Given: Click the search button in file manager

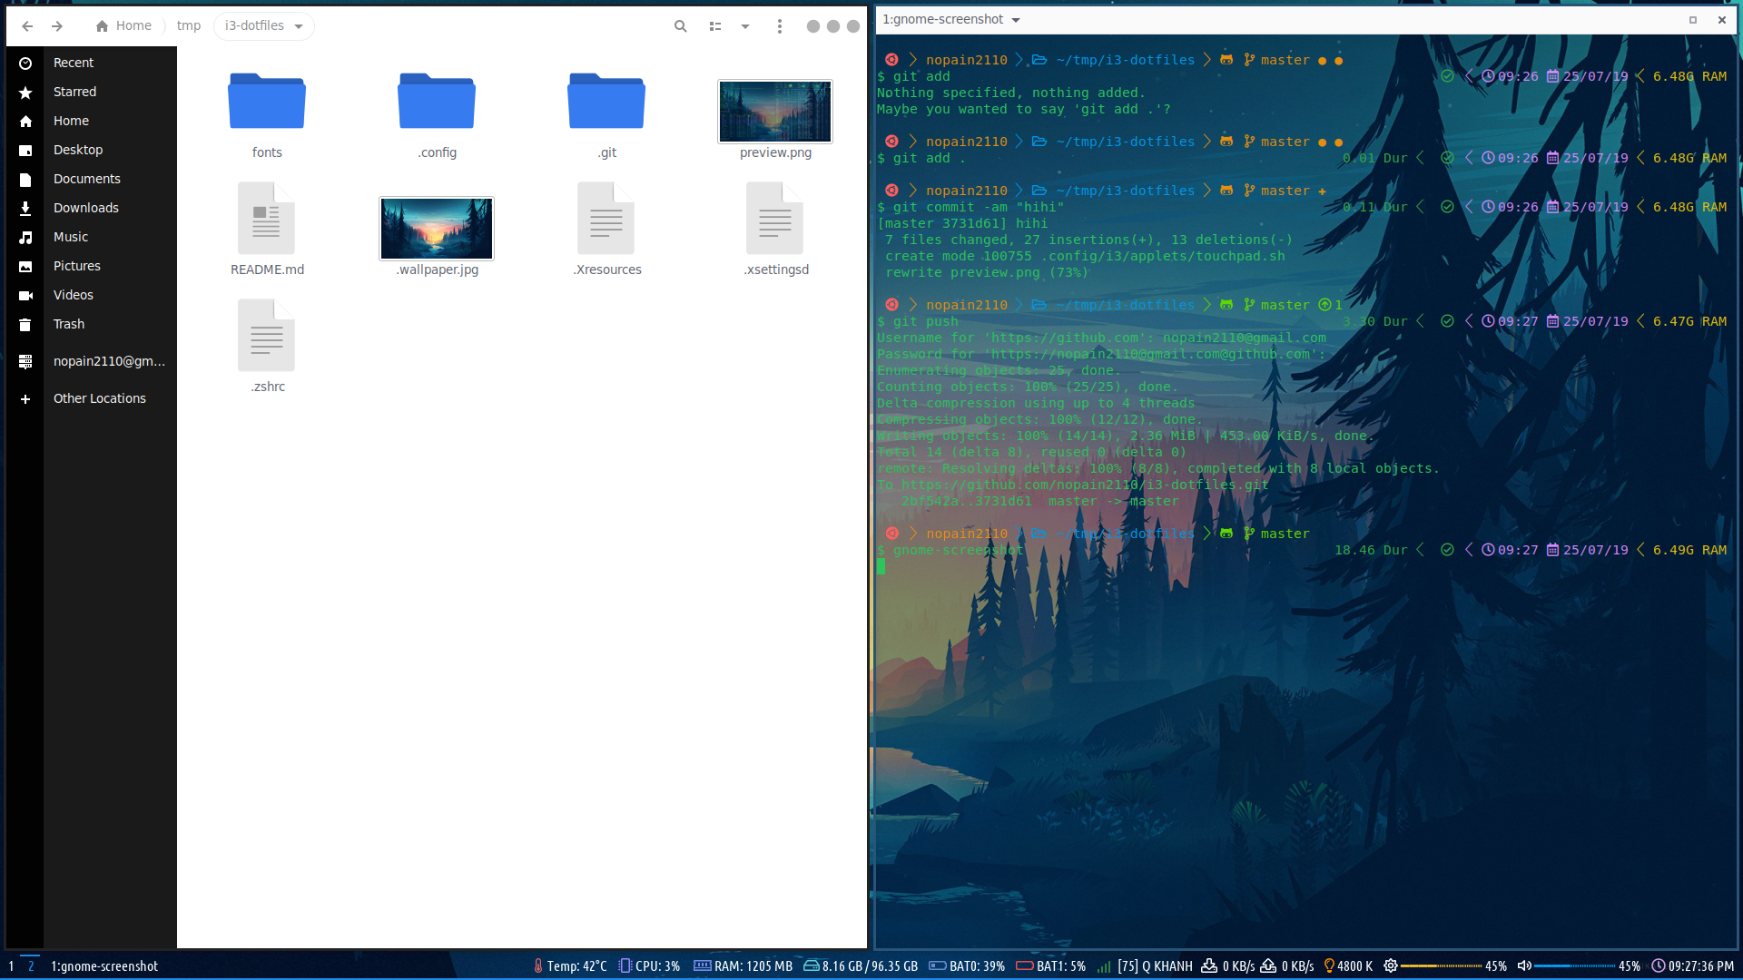Looking at the screenshot, I should coord(679,26).
